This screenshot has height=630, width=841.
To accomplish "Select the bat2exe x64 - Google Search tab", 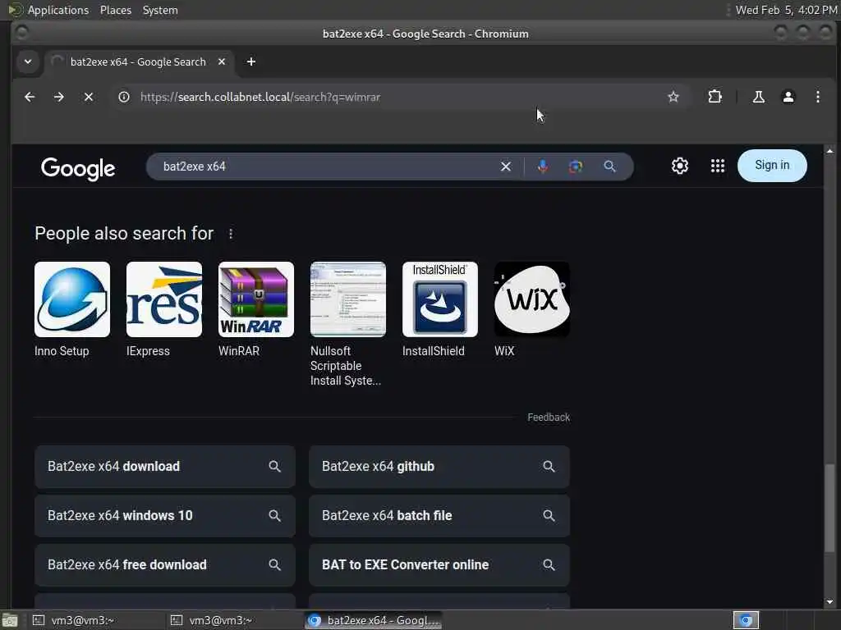I will click(138, 62).
